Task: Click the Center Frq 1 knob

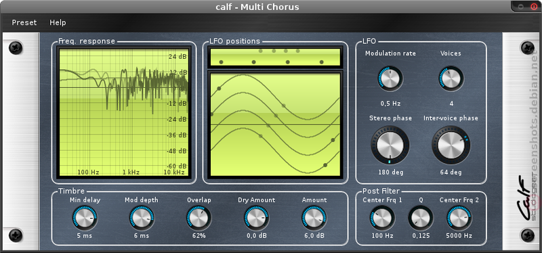Action: click(x=382, y=218)
